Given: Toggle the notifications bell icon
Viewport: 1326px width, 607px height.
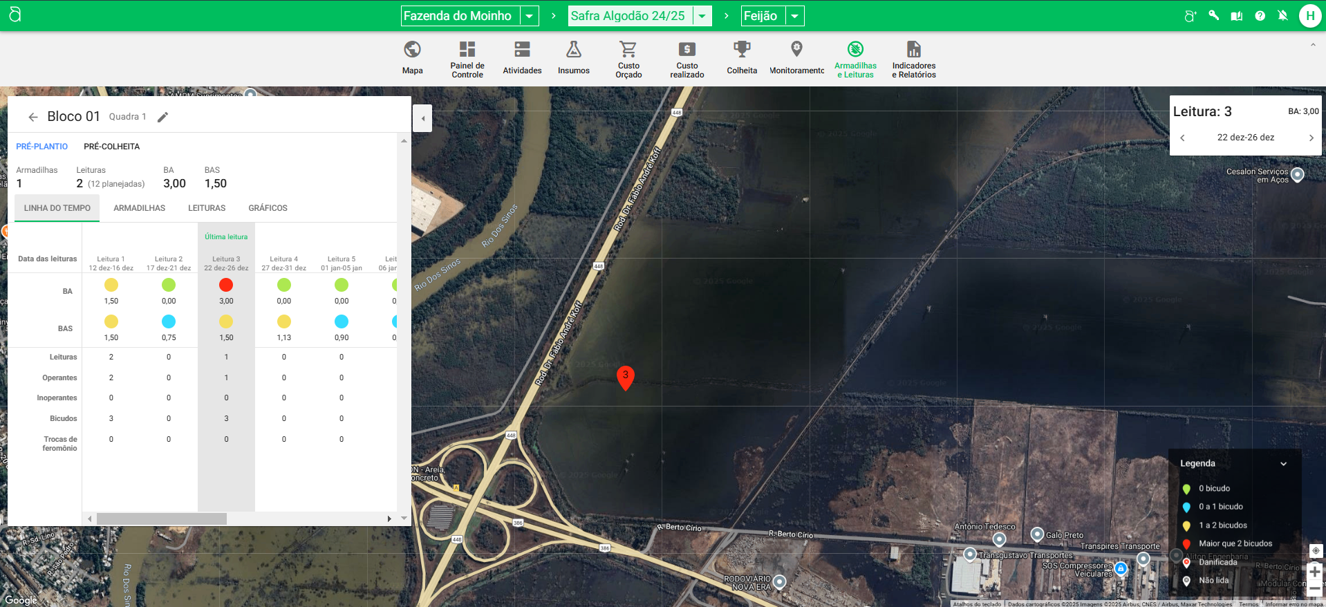Looking at the screenshot, I should pos(1282,16).
